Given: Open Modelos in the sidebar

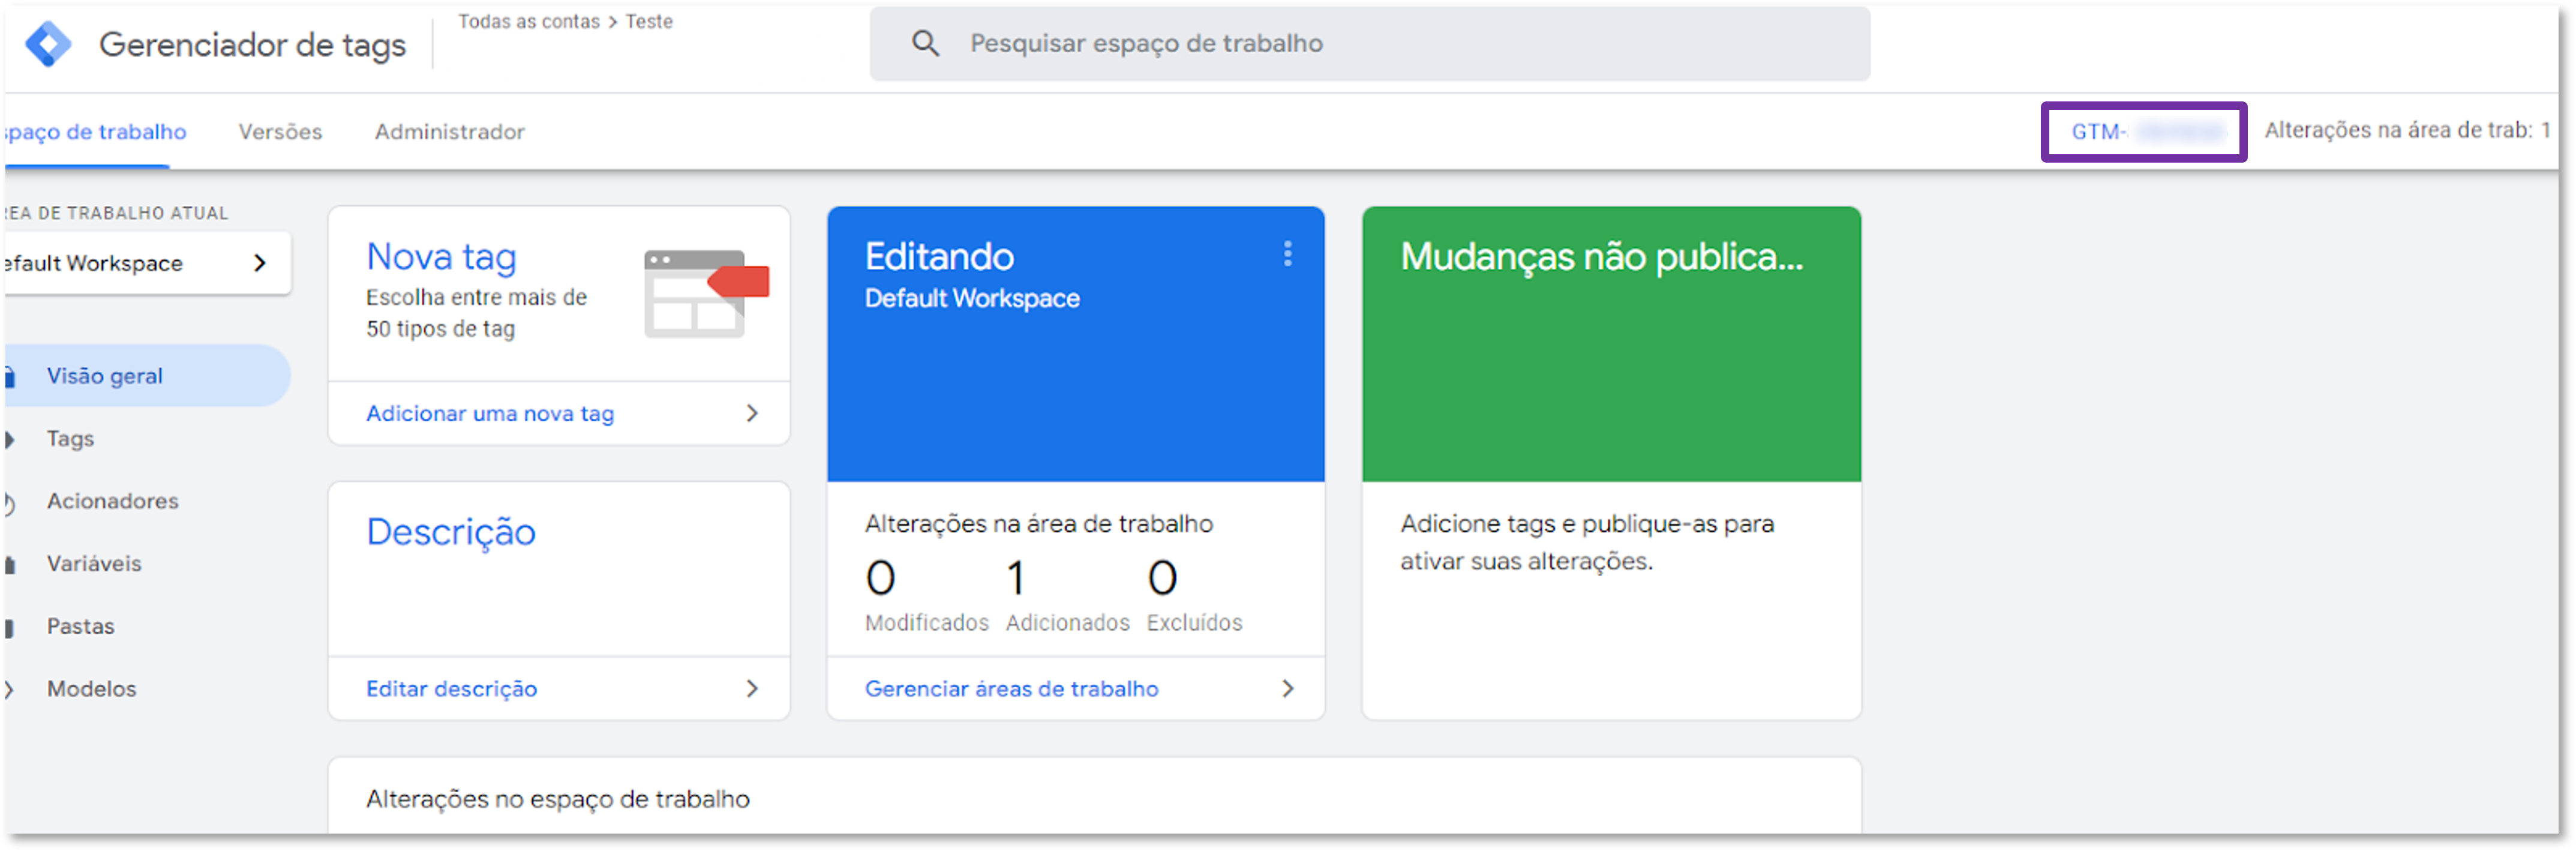Looking at the screenshot, I should 91,689.
